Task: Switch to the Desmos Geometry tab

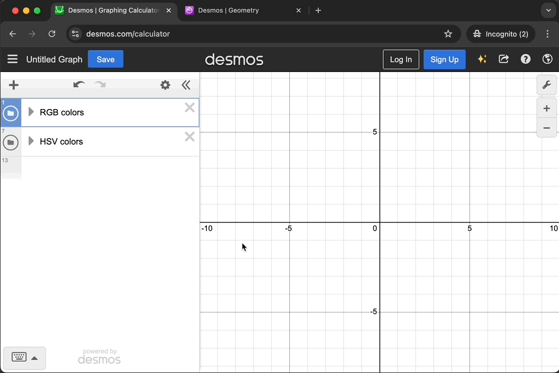Action: coord(228,10)
